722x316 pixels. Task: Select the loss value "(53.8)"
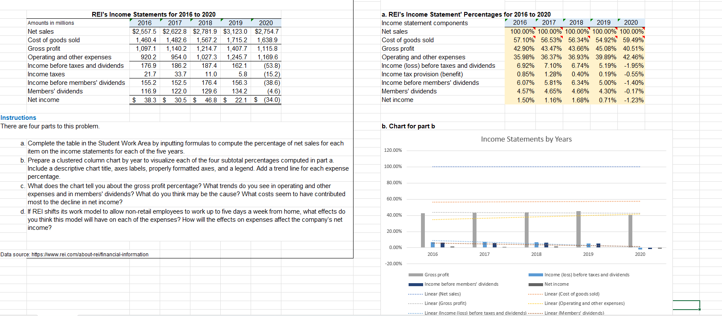[x=272, y=66]
